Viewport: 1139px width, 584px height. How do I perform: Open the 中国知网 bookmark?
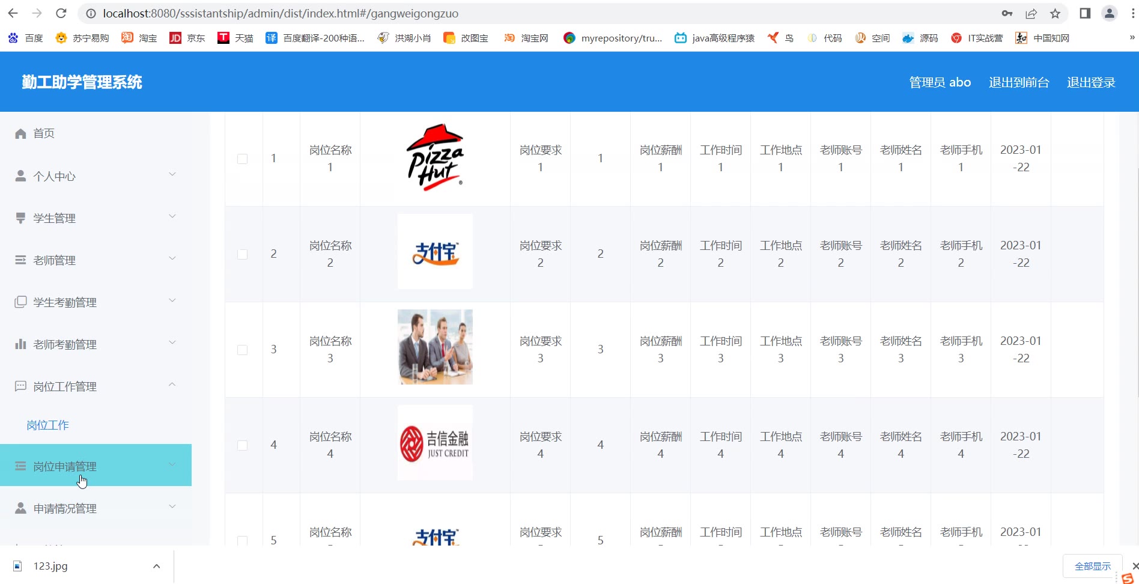pyautogui.click(x=1042, y=38)
